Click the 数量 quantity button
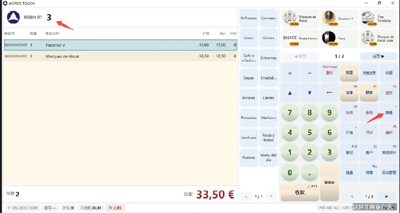Screen dimensions: 400x213 point(389,112)
